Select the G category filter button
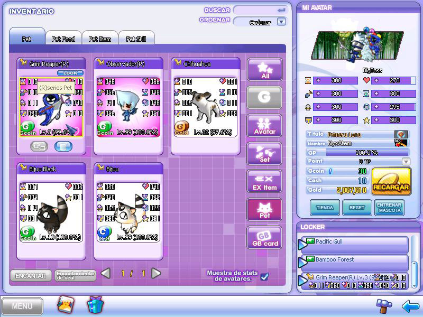Image resolution: width=423 pixels, height=317 pixels. click(x=265, y=98)
